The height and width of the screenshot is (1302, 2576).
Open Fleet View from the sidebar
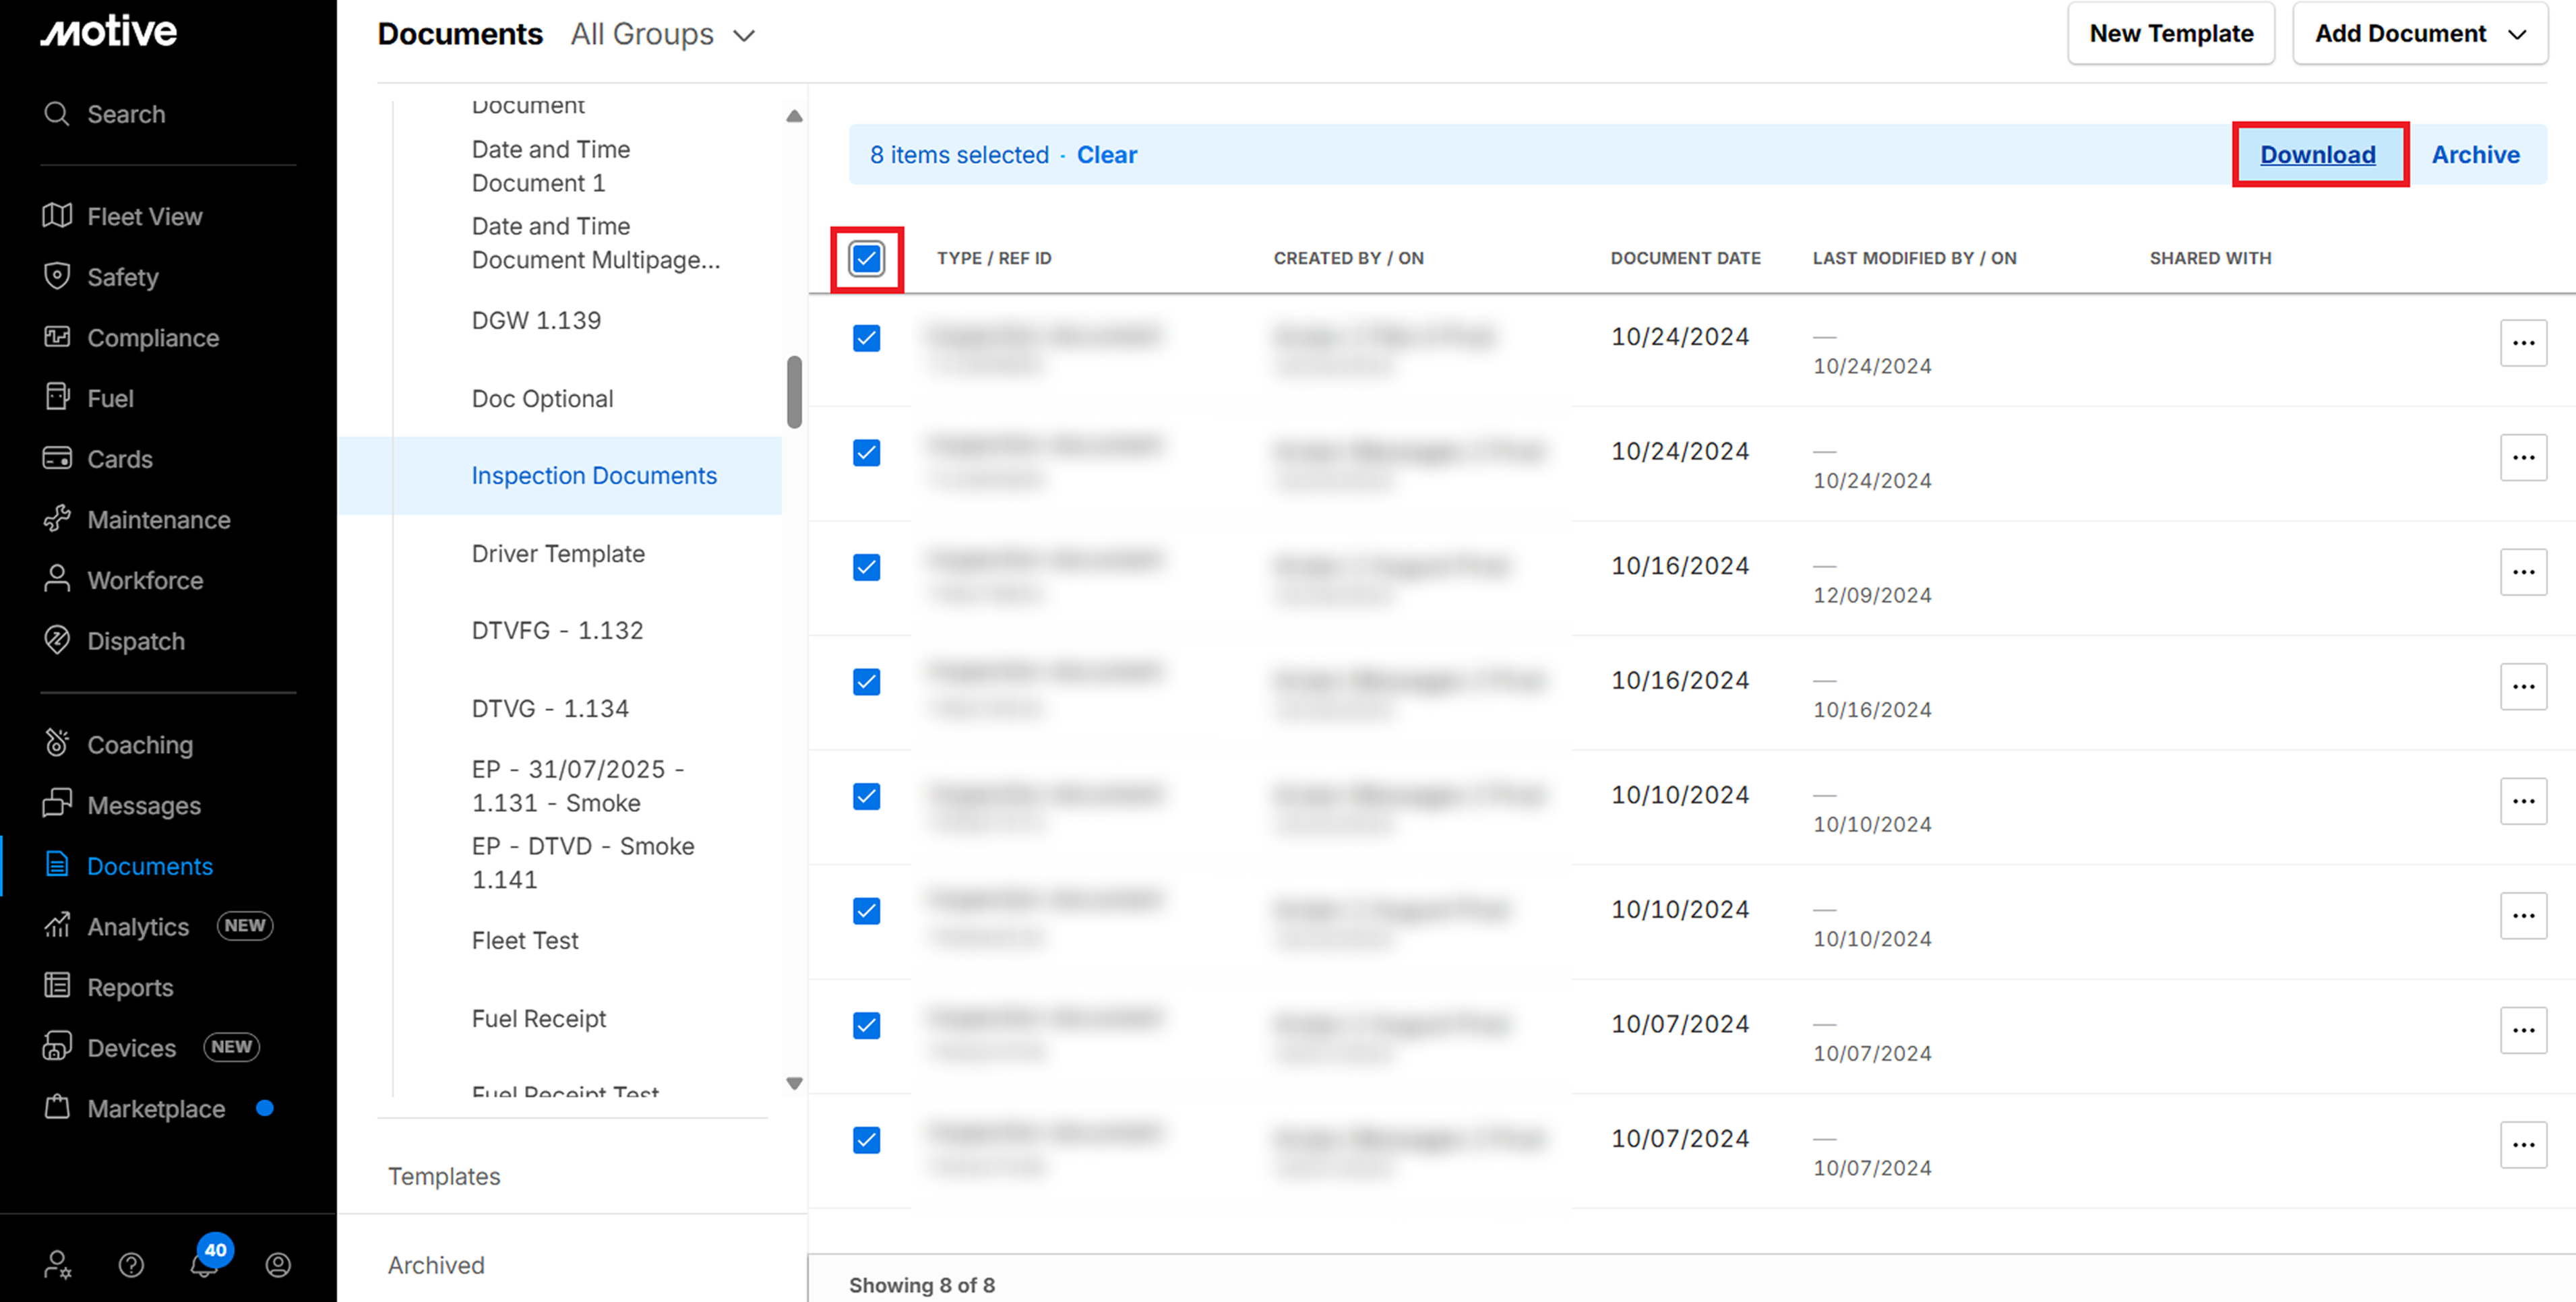[x=144, y=216]
